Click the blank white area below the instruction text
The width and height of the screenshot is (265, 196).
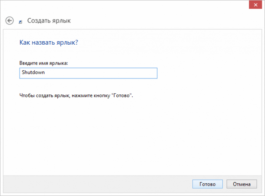(x=130, y=134)
